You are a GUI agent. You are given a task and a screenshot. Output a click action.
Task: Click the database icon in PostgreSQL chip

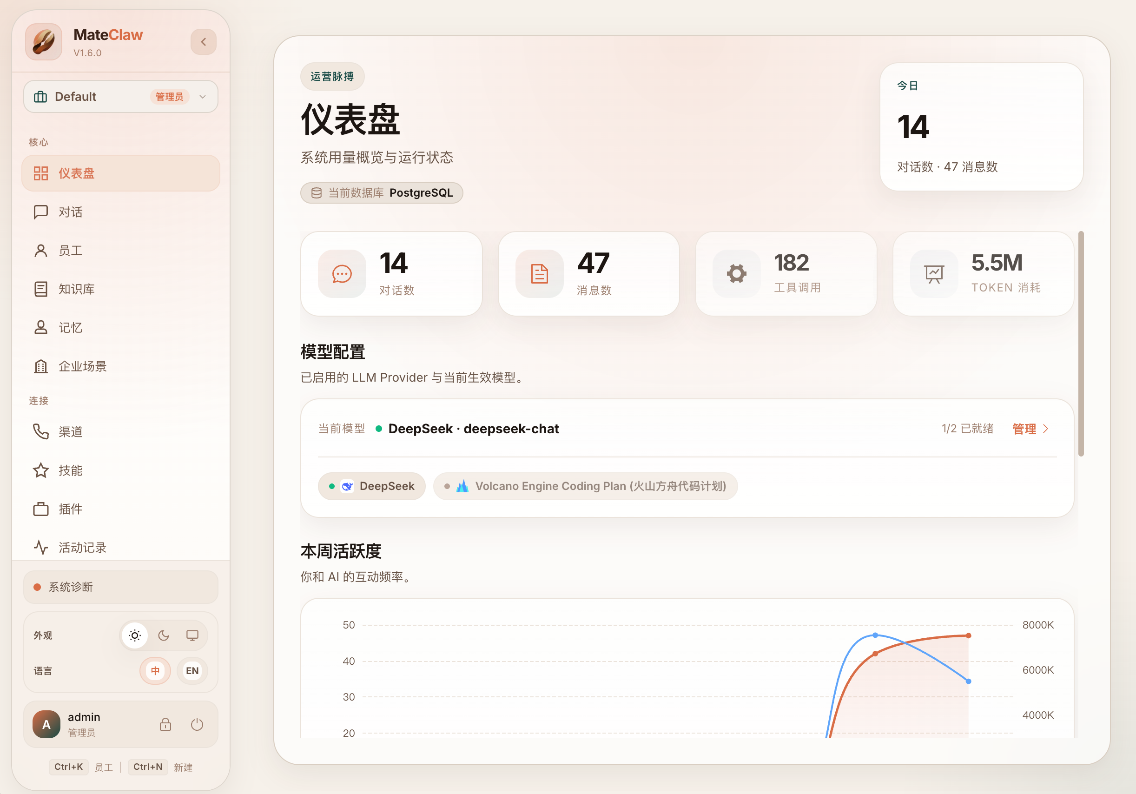click(x=316, y=192)
